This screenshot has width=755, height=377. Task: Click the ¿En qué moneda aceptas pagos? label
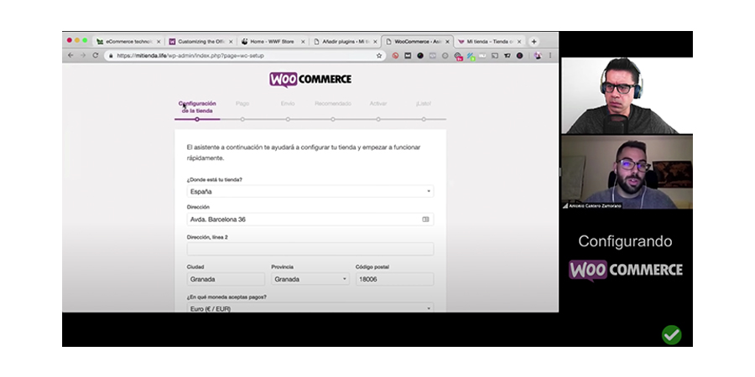click(226, 297)
